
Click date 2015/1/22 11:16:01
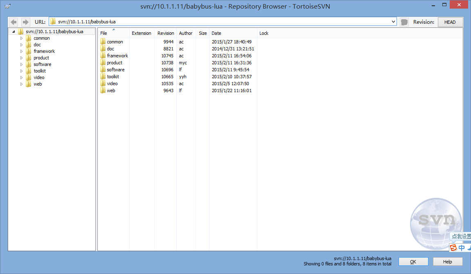pyautogui.click(x=232, y=91)
